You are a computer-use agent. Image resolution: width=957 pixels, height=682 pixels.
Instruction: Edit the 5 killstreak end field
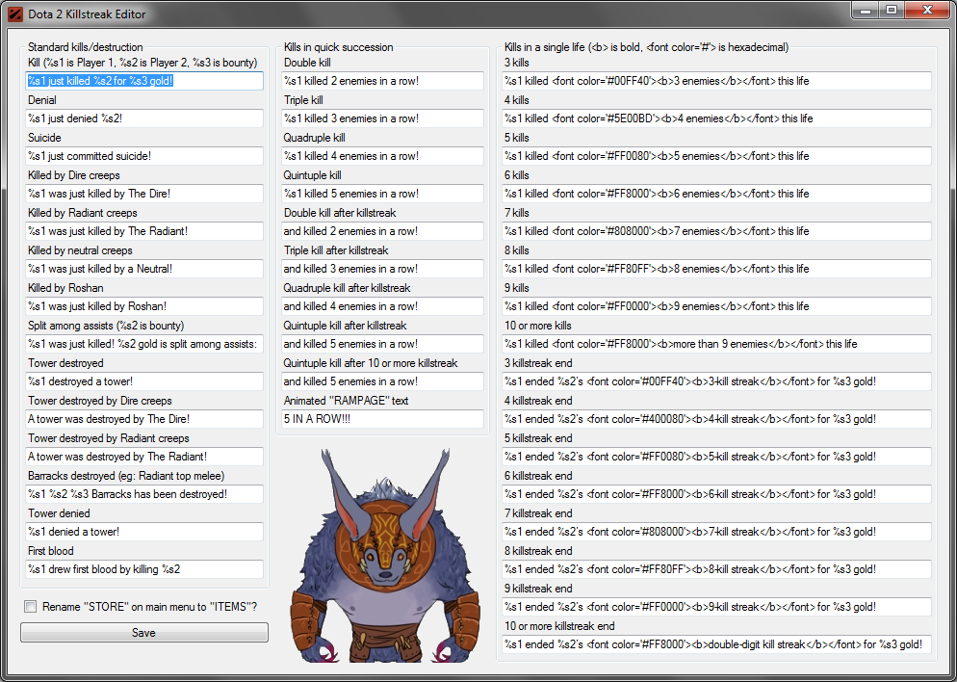click(717, 457)
